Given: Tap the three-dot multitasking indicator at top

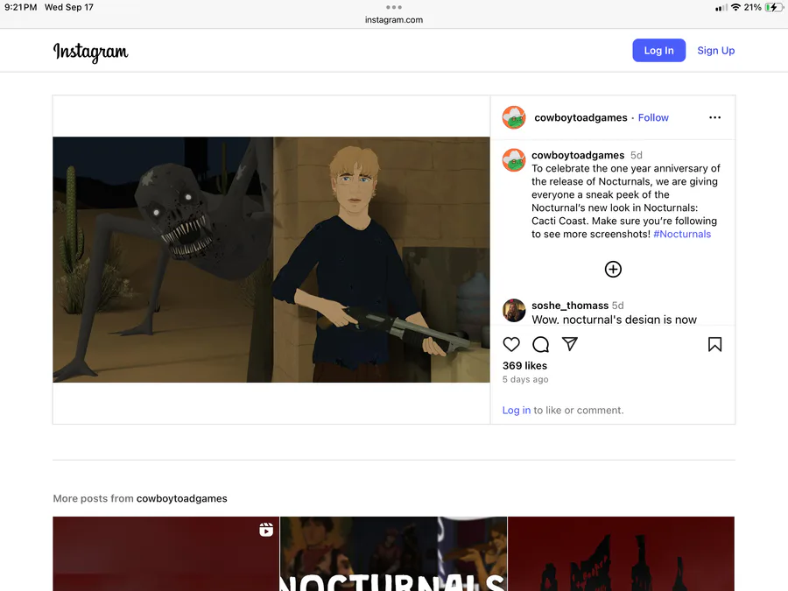Looking at the screenshot, I should point(394,7).
